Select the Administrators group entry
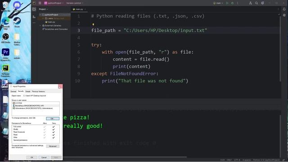 (x=36, y=108)
